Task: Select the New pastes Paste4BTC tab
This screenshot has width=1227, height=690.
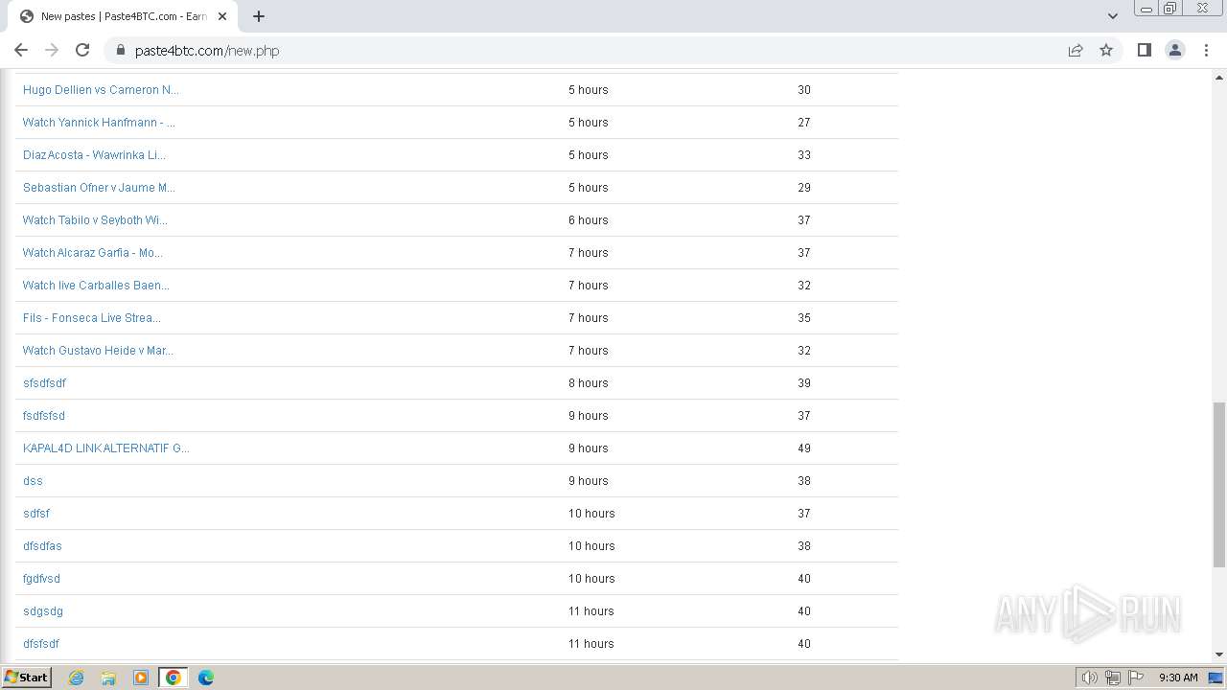Action: (x=123, y=16)
